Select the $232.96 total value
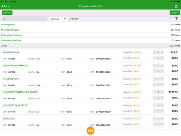181x136 pixels. pos(173,92)
